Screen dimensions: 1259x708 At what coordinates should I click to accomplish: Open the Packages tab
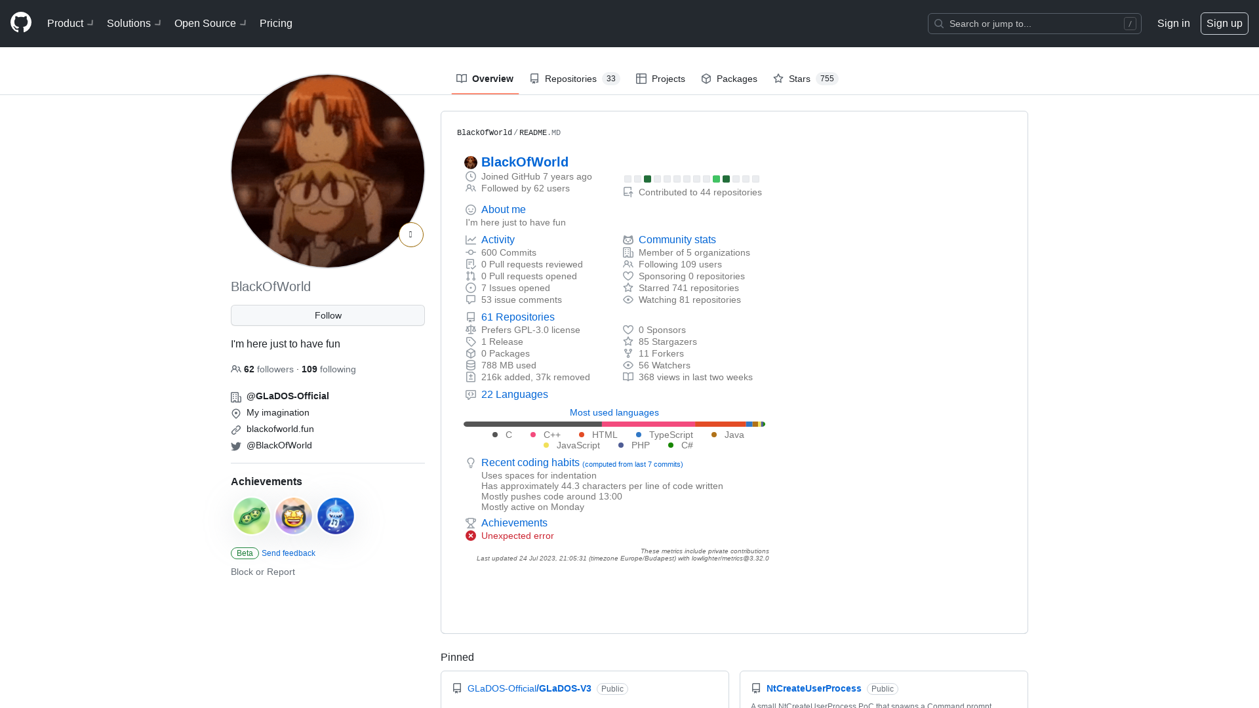729,79
